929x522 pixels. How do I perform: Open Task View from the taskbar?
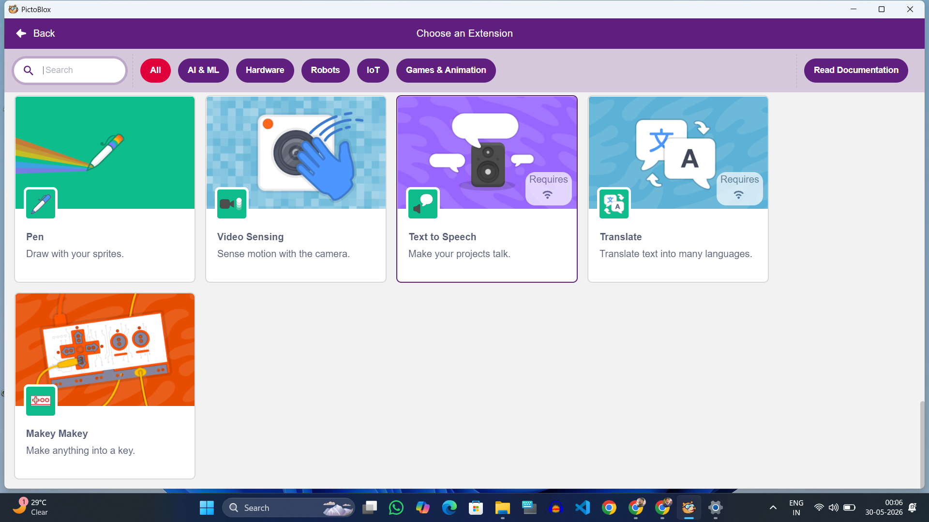370,507
